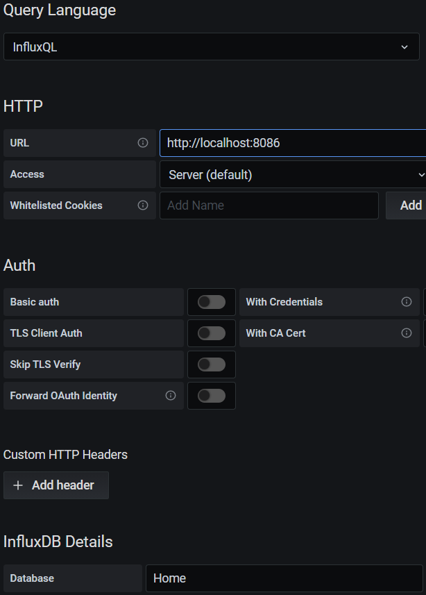Select the Database field containing Home

[x=283, y=578]
